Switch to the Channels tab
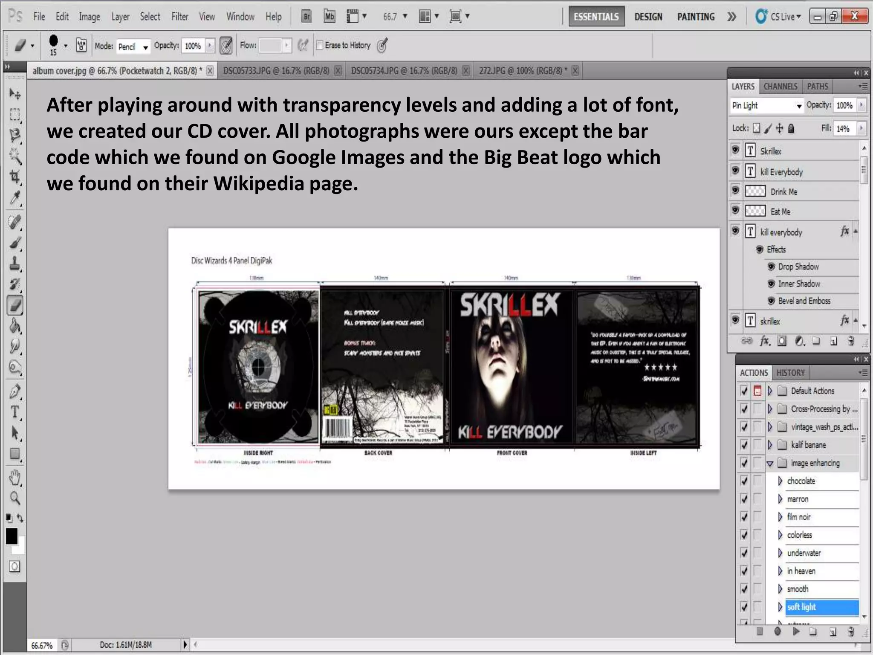This screenshot has width=873, height=655. click(780, 87)
